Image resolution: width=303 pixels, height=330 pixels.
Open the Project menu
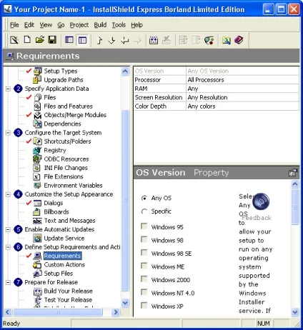pyautogui.click(x=79, y=25)
